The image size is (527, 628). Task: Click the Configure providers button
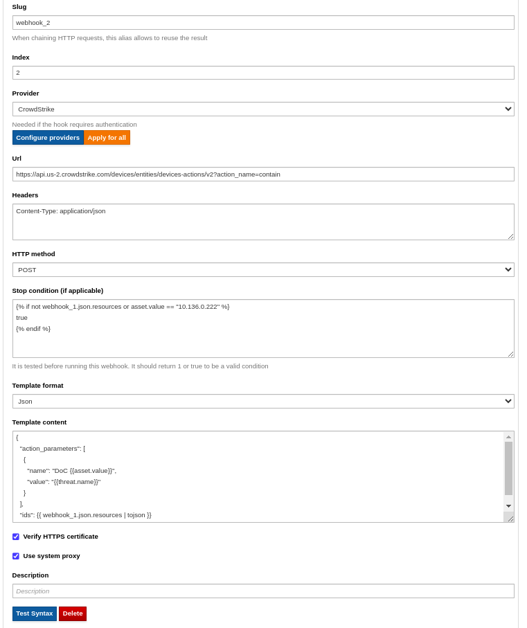48,138
